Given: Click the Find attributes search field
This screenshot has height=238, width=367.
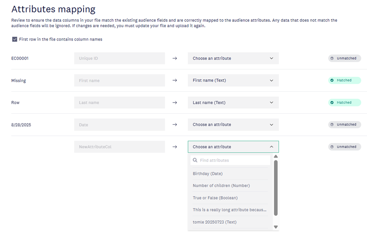Looking at the screenshot, I should point(233,160).
